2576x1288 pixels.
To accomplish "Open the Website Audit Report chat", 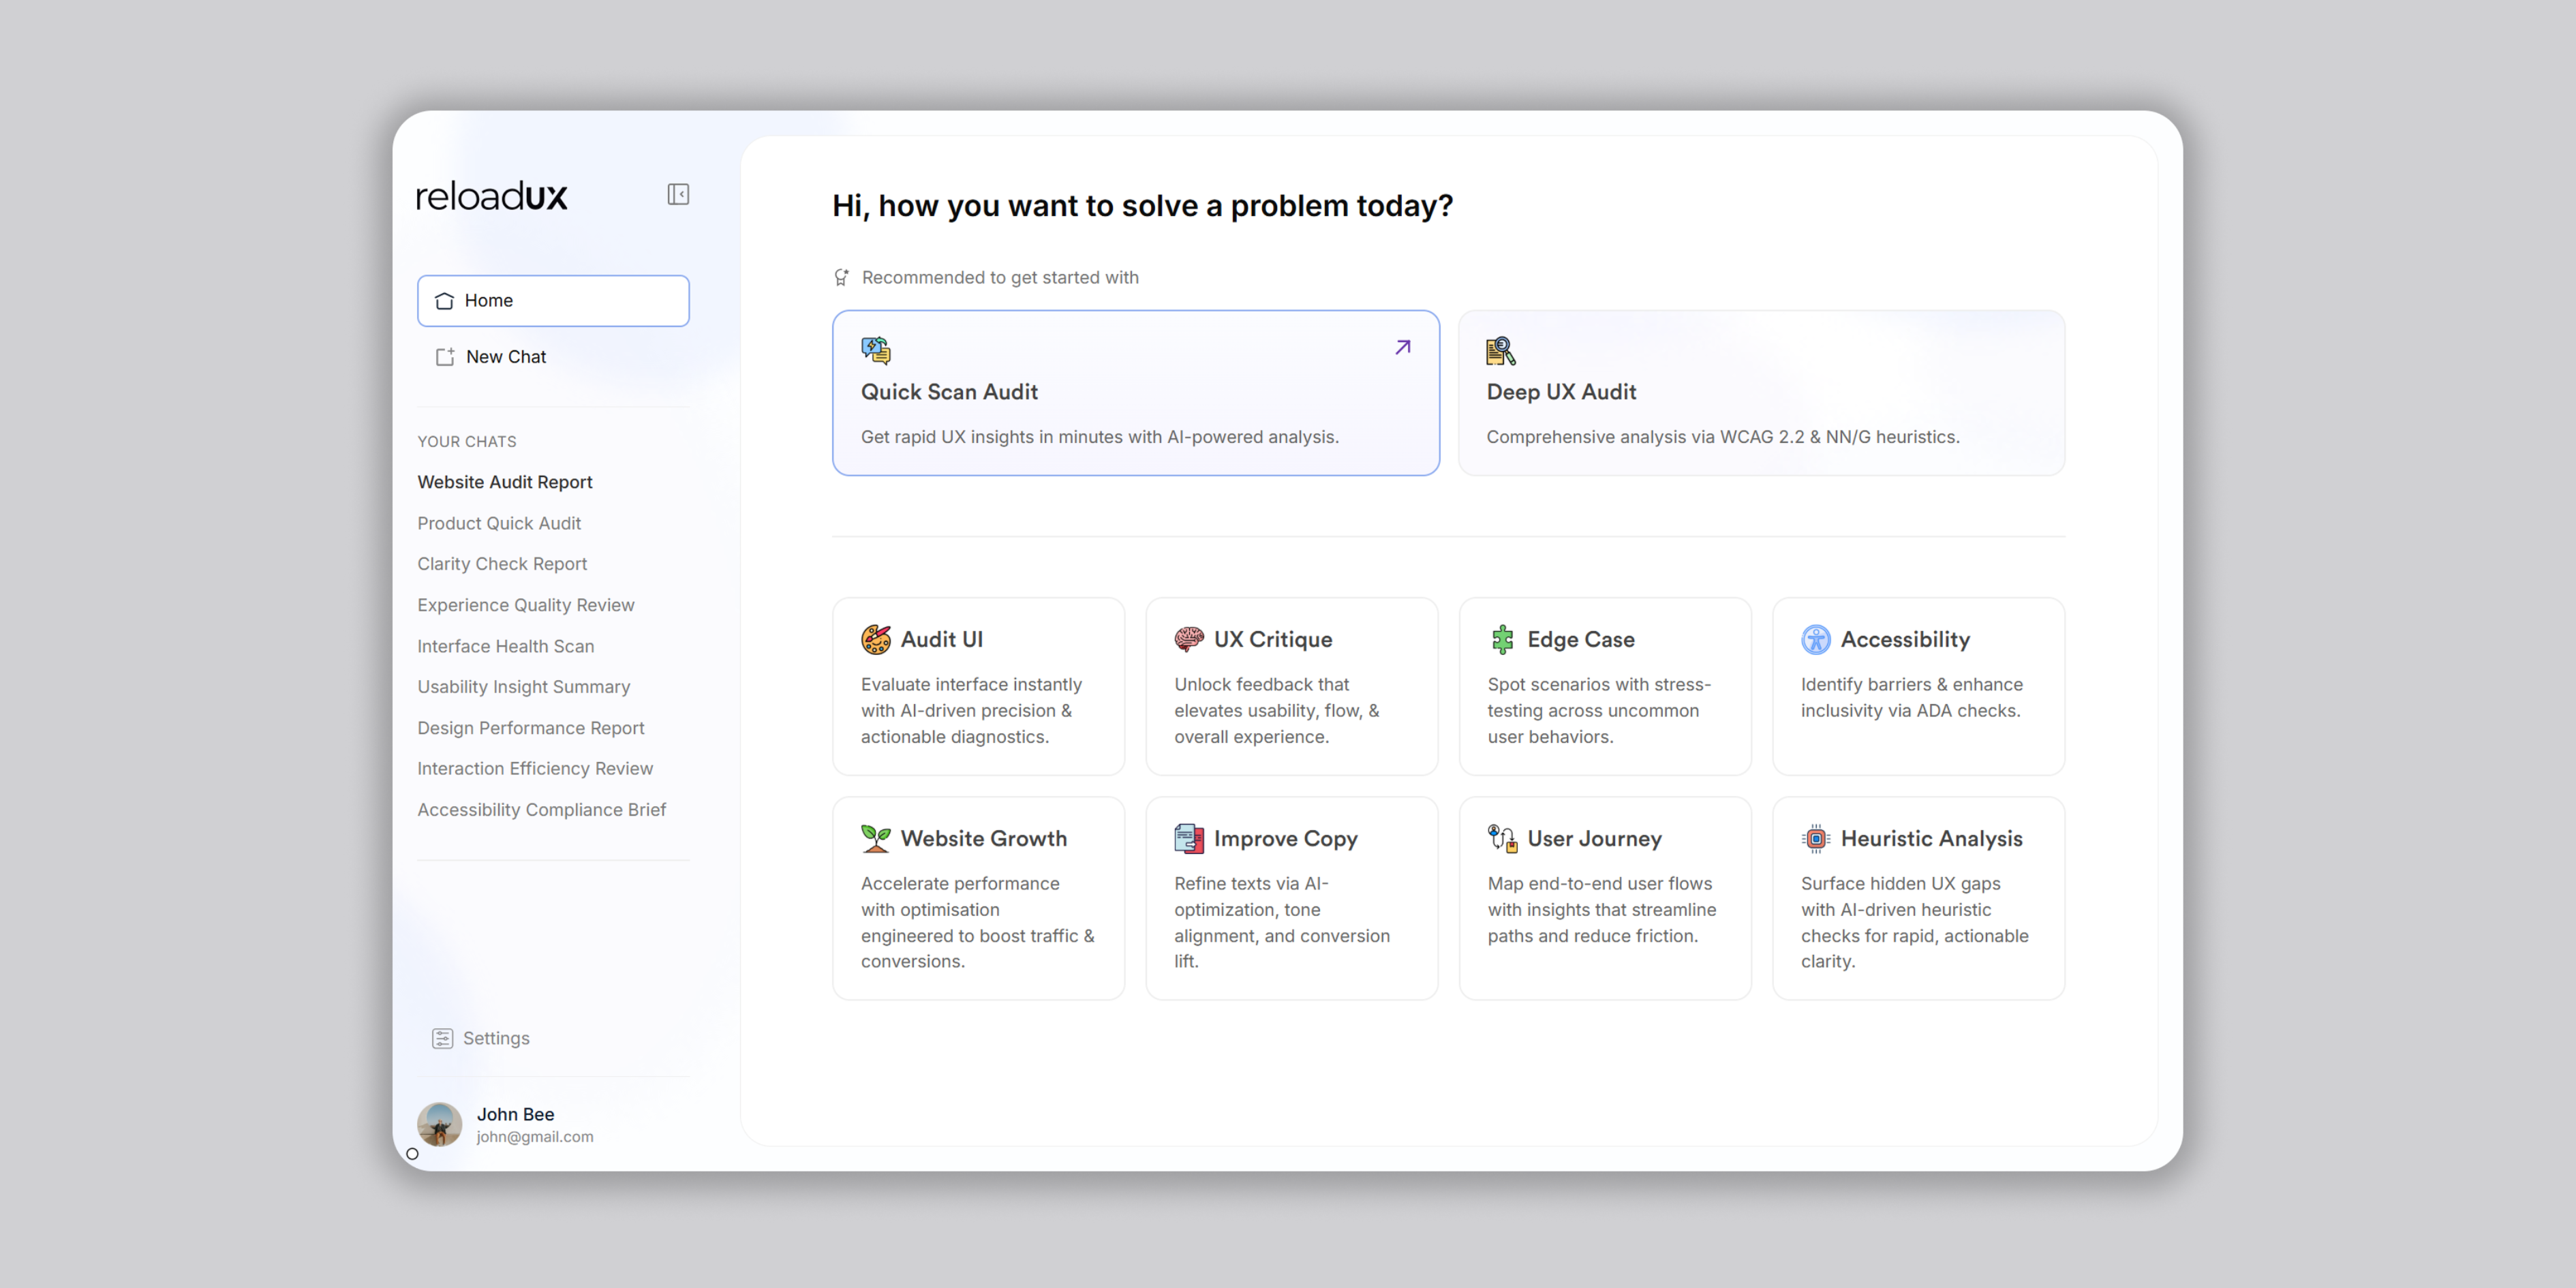I will tap(505, 481).
